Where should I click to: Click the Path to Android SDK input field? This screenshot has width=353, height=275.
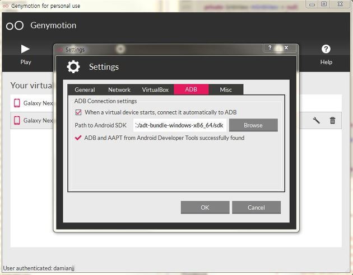(x=180, y=125)
